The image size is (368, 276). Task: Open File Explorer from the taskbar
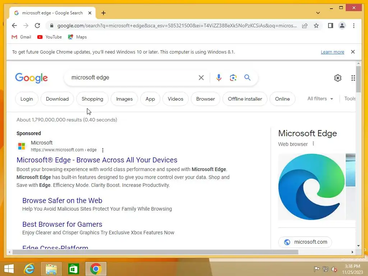(51, 269)
